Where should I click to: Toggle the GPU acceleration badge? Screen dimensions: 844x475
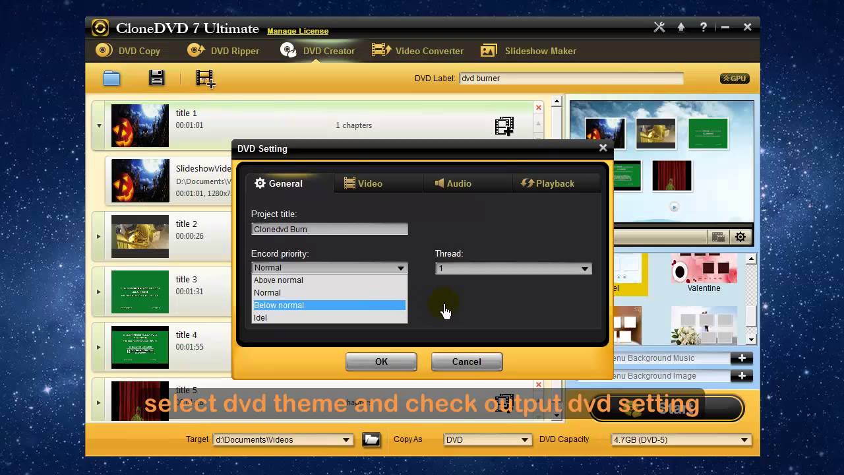pos(734,79)
